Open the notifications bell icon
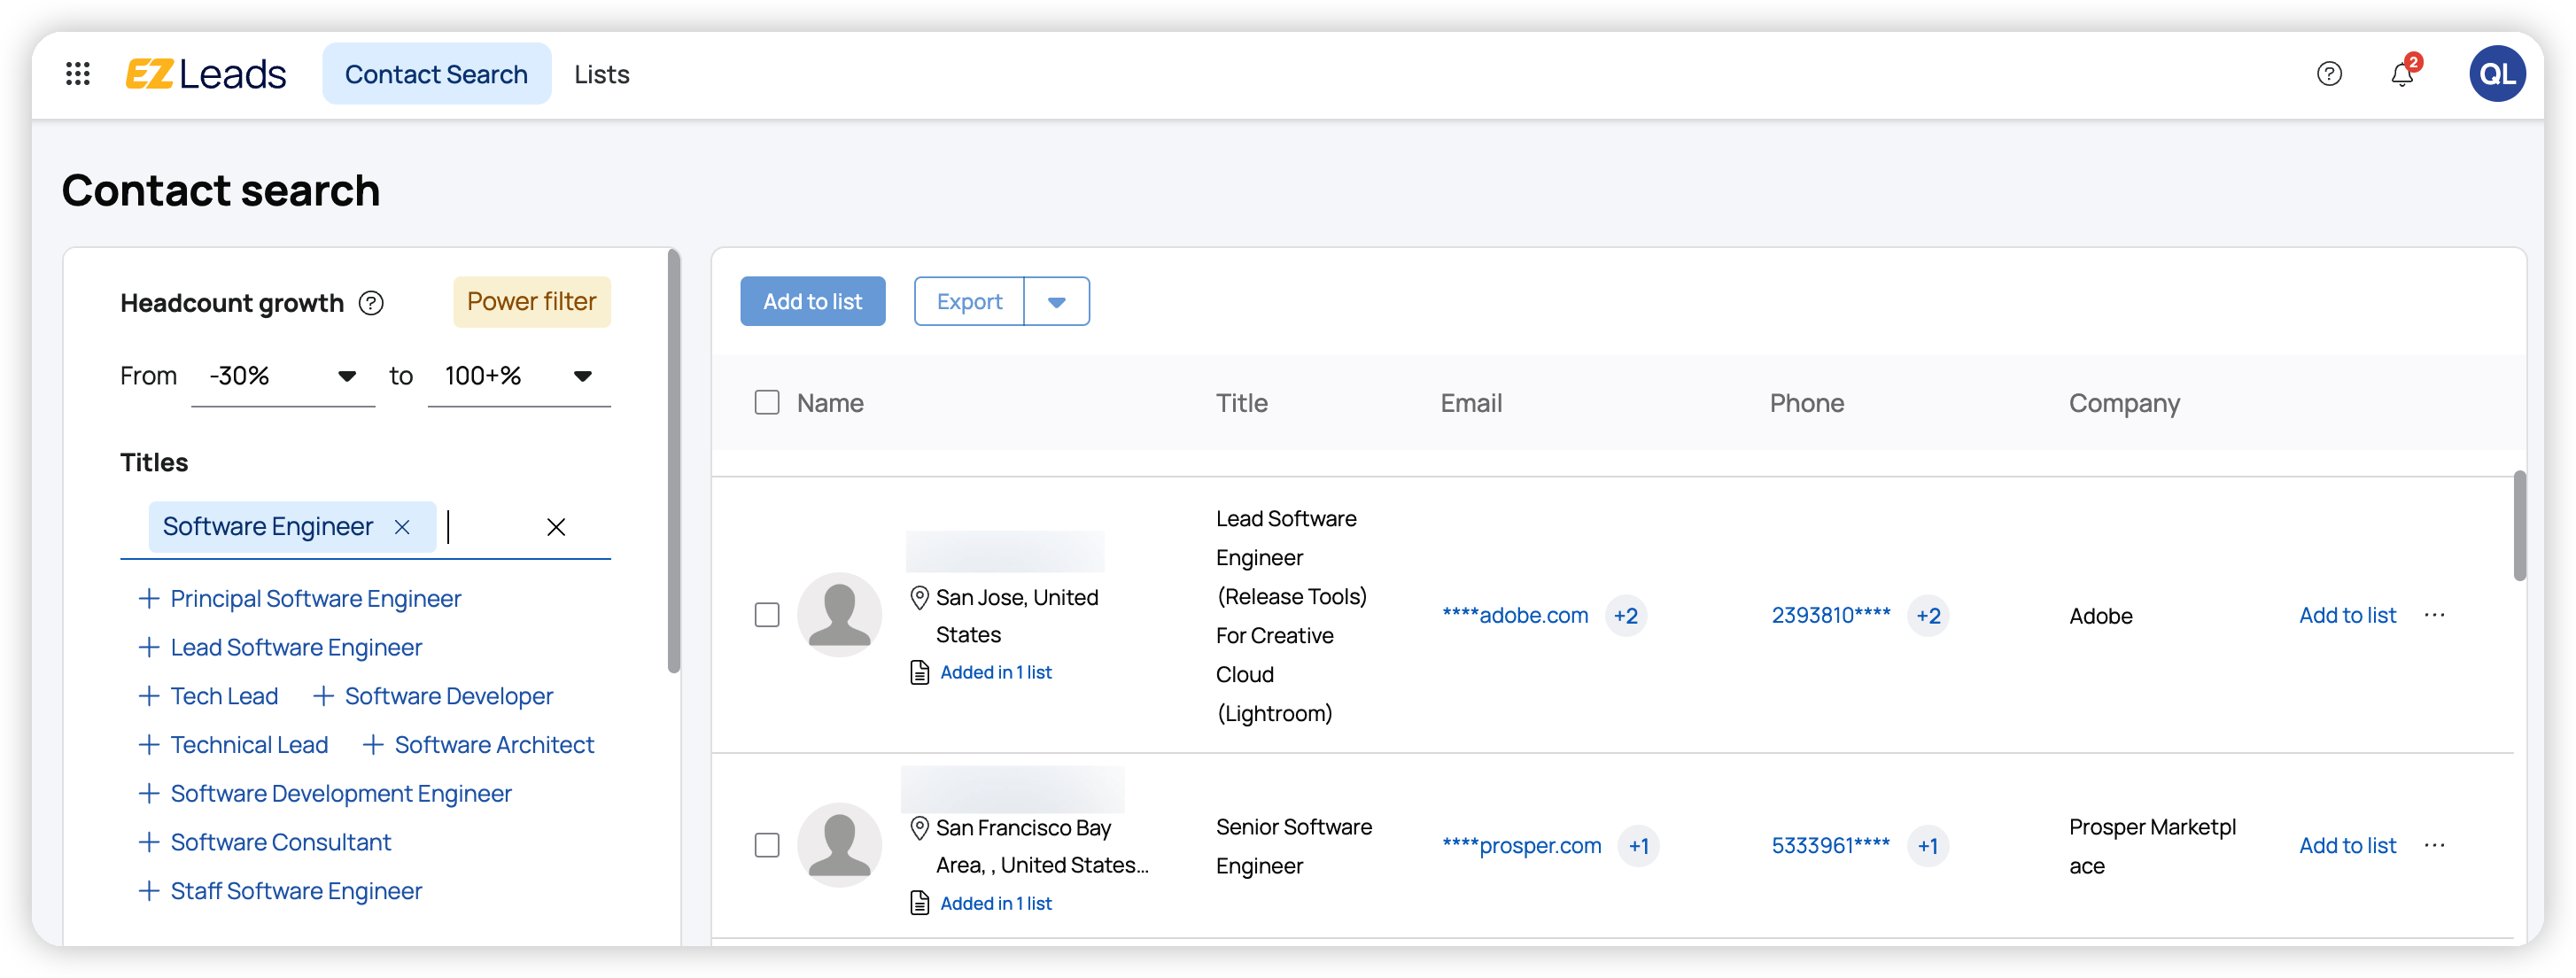The width and height of the screenshot is (2576, 978). coord(2402,74)
